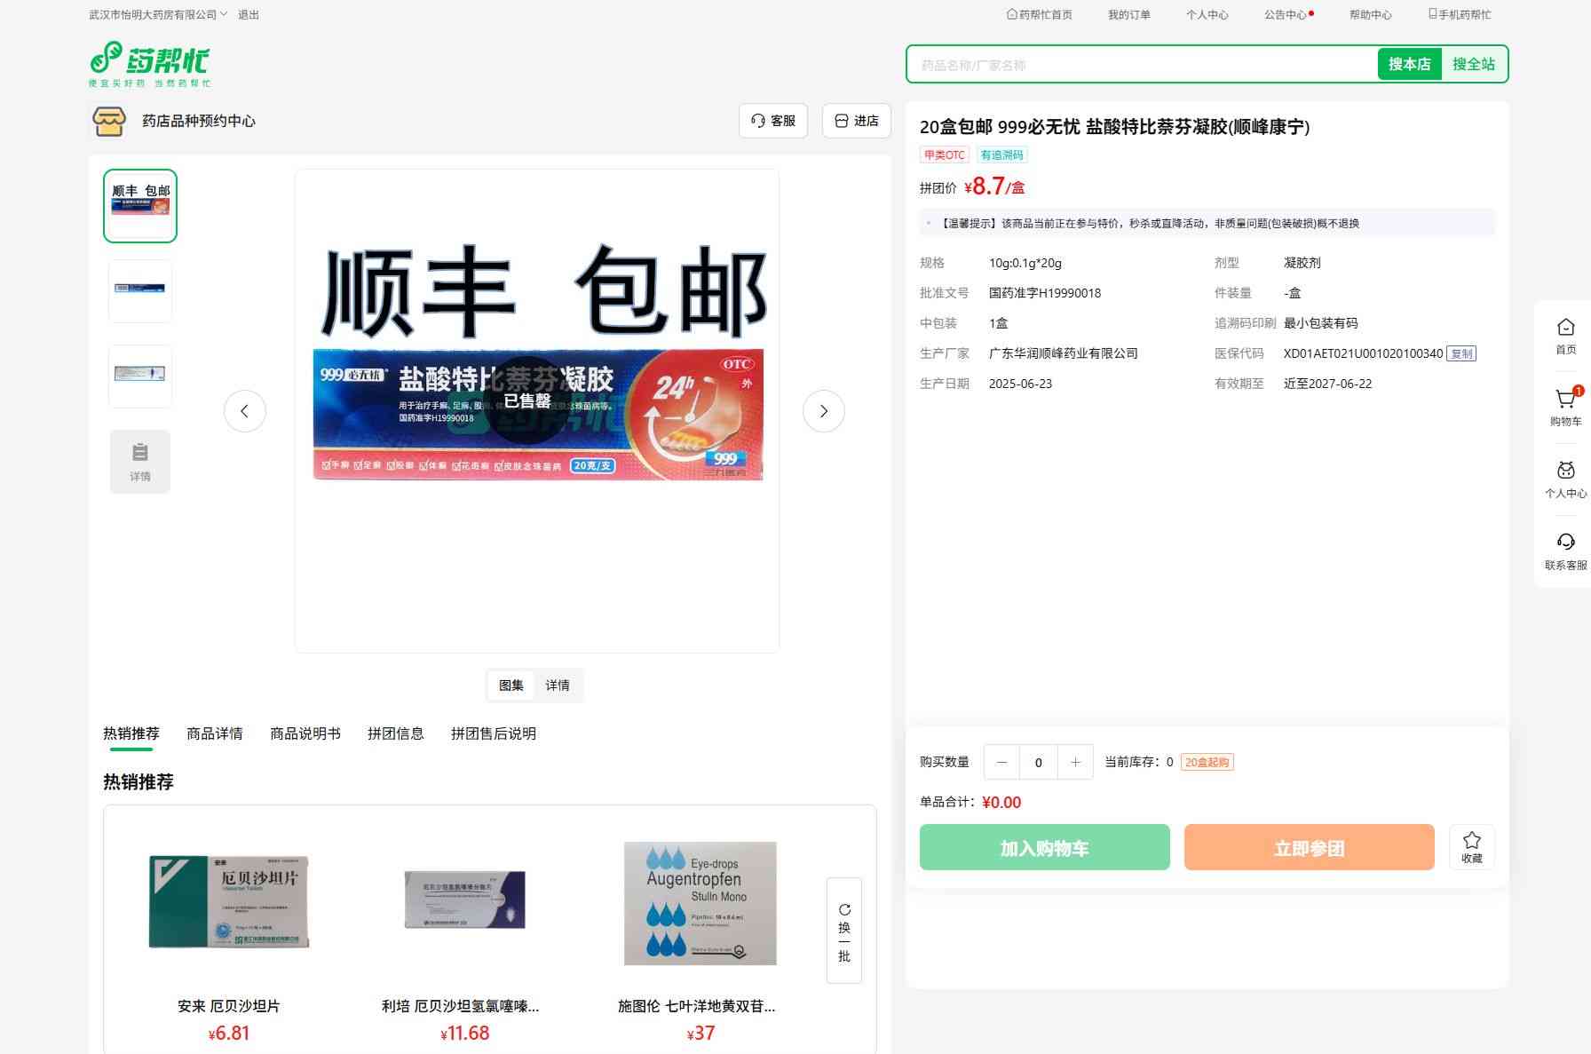Click the drug name search input field

click(1141, 65)
